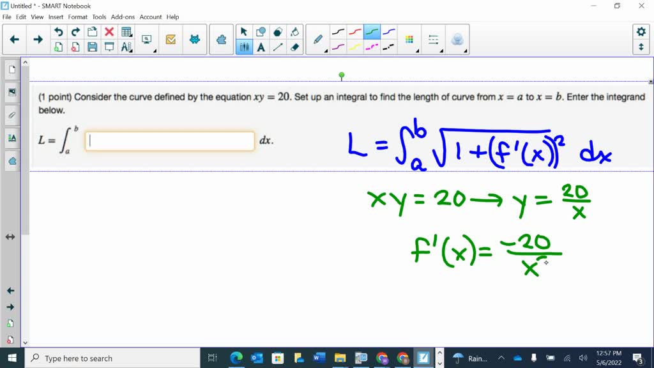Switch to the Page Sorter panel

click(11, 69)
